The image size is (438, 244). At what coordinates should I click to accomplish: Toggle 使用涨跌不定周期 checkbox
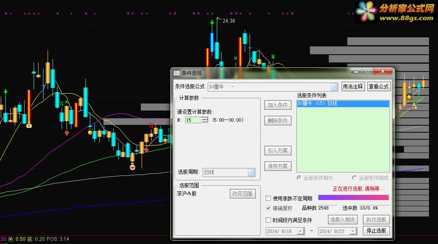pos(268,198)
